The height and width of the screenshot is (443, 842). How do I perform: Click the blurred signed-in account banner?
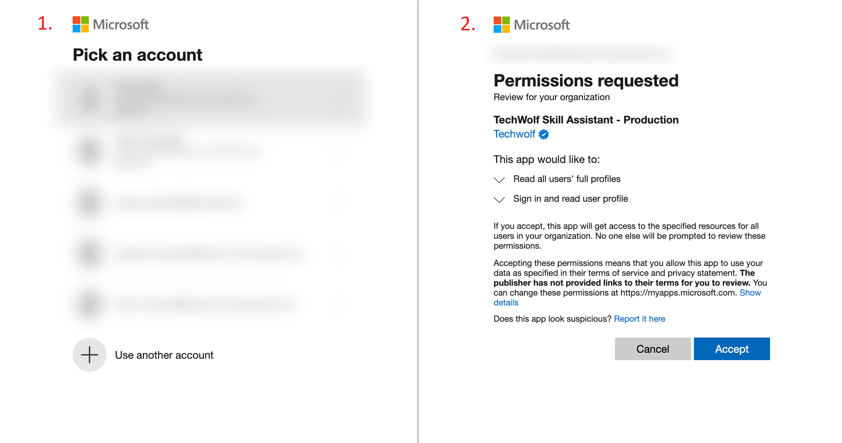[x=582, y=54]
